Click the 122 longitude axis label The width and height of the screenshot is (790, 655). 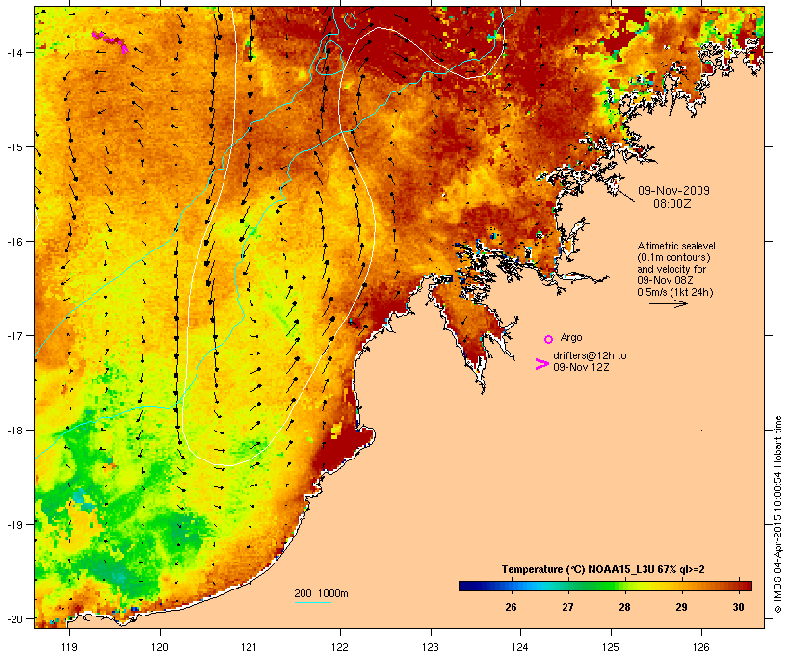coord(340,647)
